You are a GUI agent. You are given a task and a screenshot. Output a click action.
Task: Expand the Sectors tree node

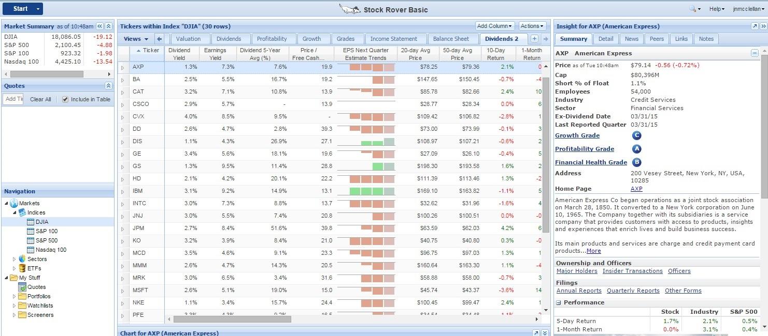15,259
